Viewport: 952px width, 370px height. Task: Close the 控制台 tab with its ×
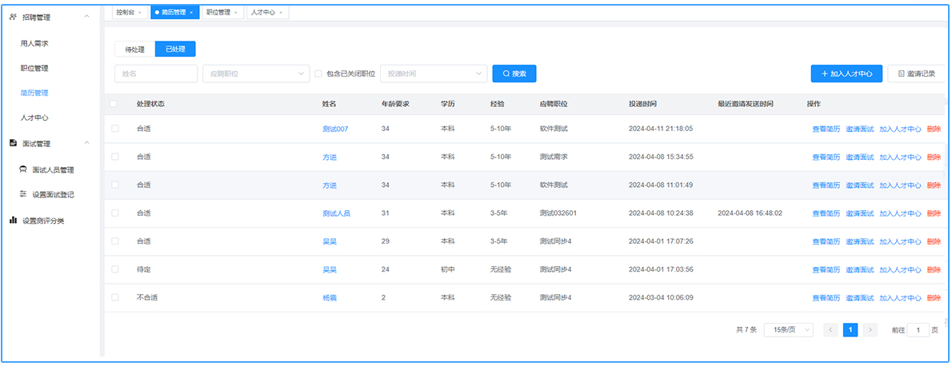click(x=140, y=12)
